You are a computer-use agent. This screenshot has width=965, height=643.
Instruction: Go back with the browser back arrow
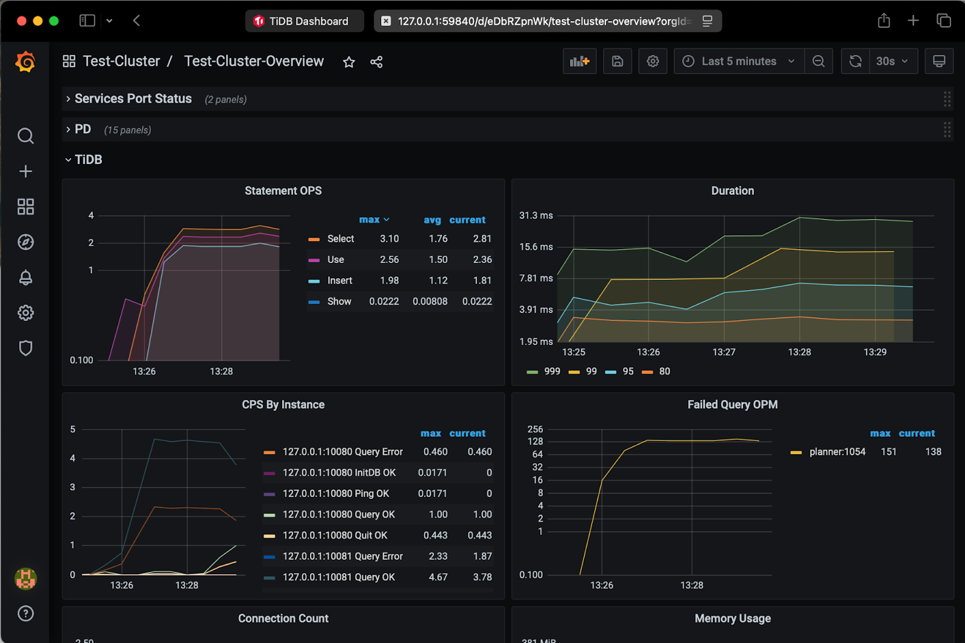[136, 21]
